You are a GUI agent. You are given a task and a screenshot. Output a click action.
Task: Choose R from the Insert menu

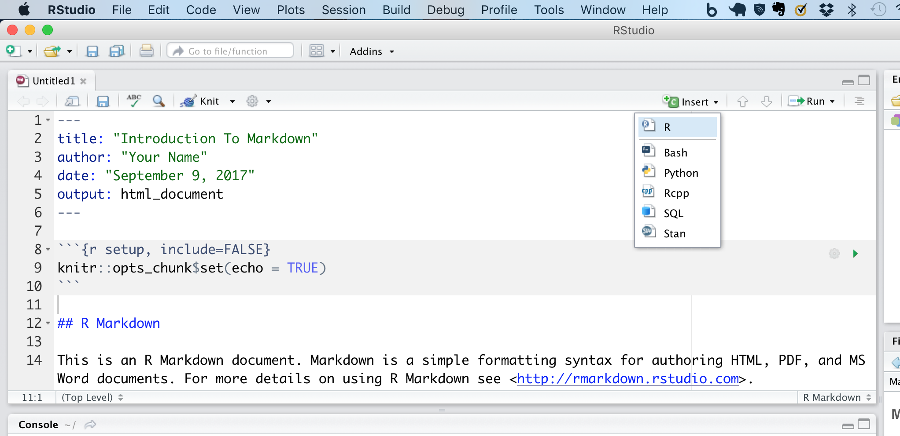point(678,127)
